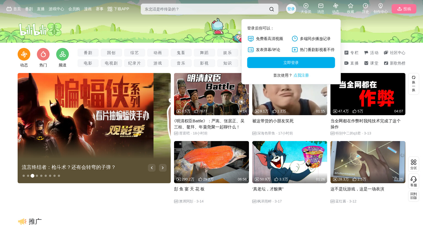The image size is (423, 227).
Task: Click the blue 立即登录 button
Action: (x=291, y=63)
